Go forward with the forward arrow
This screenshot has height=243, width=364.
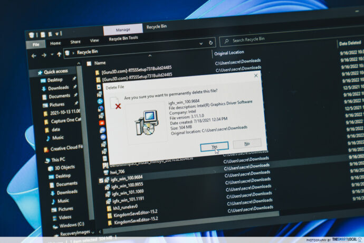[44, 55]
